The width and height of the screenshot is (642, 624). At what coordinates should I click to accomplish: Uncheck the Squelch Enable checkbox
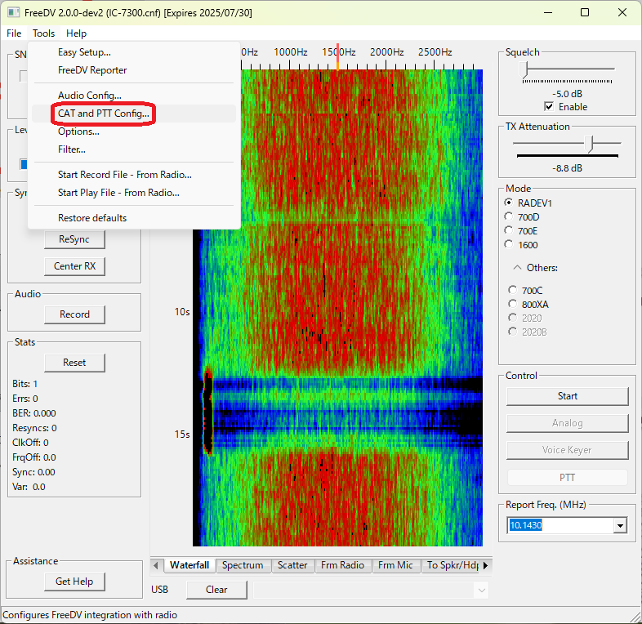[x=549, y=107]
